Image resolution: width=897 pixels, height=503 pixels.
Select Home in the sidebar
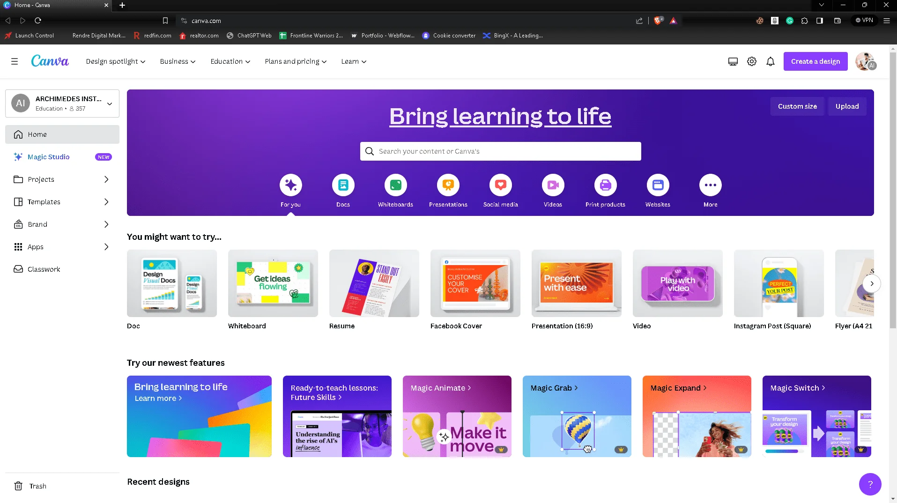point(62,134)
